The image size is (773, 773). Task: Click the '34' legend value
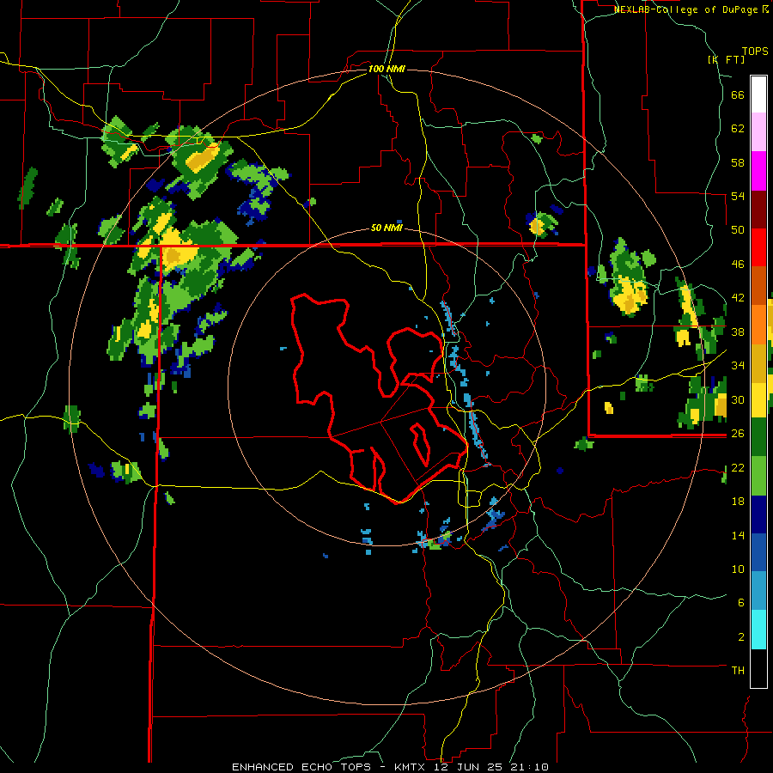point(738,366)
